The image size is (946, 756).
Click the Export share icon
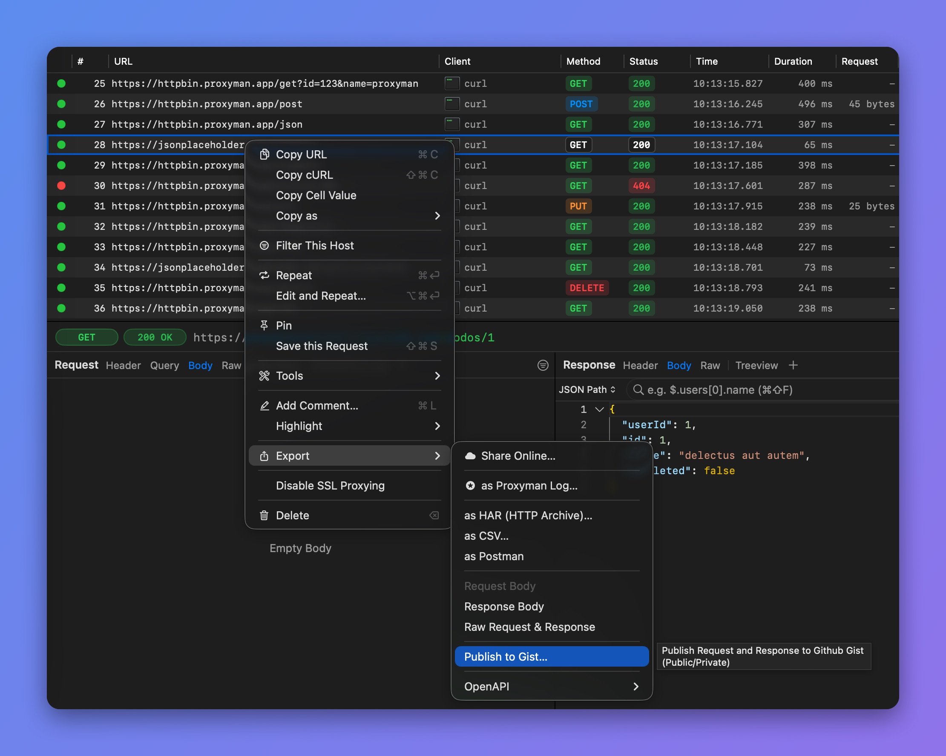coord(264,456)
